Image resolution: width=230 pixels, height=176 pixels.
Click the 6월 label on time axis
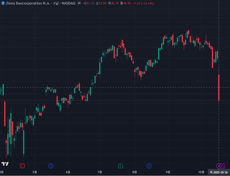click(x=68, y=172)
